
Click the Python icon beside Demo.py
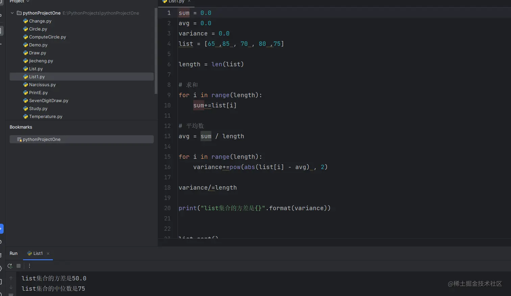click(25, 45)
